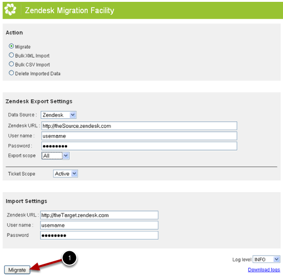Expand the Export scope dropdown
This screenshot has height=278, width=283.
pyautogui.click(x=56, y=156)
